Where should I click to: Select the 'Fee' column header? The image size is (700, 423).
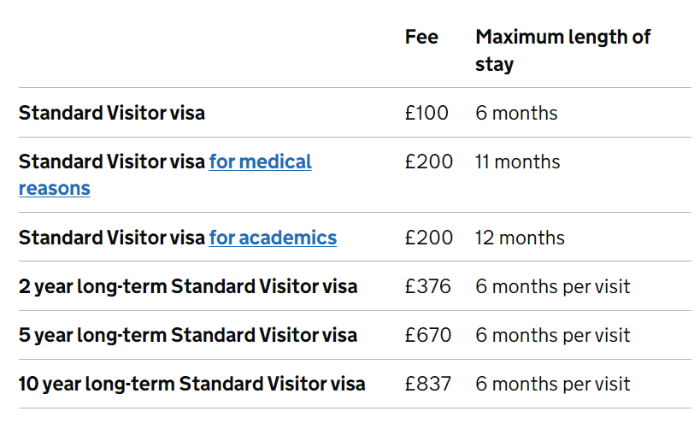tap(421, 37)
